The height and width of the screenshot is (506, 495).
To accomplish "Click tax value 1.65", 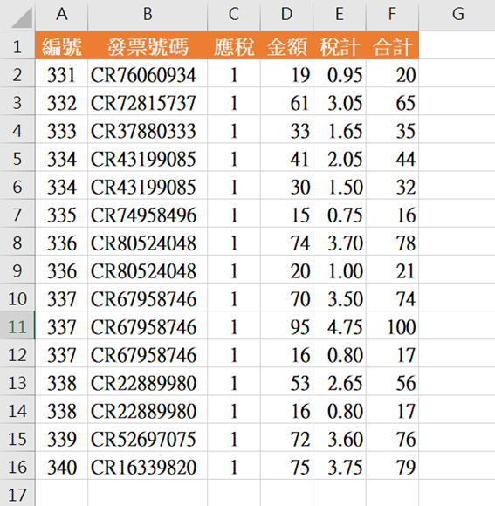I will (340, 129).
